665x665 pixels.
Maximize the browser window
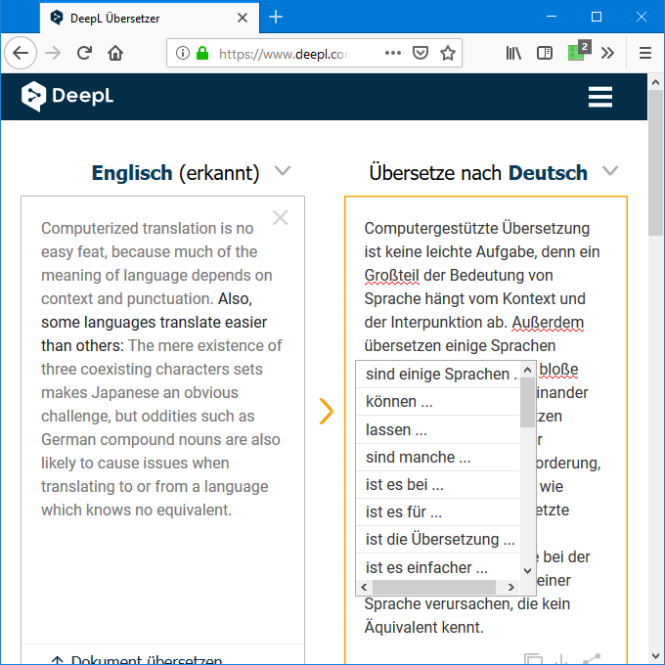coord(597,17)
